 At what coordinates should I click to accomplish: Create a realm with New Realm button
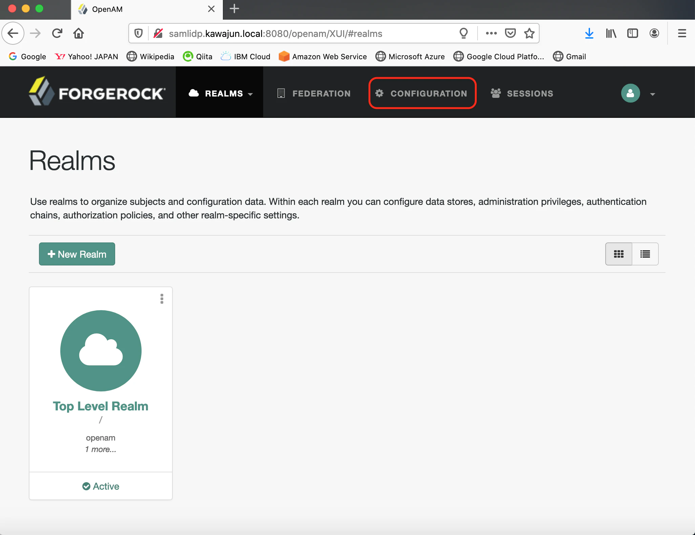[77, 254]
